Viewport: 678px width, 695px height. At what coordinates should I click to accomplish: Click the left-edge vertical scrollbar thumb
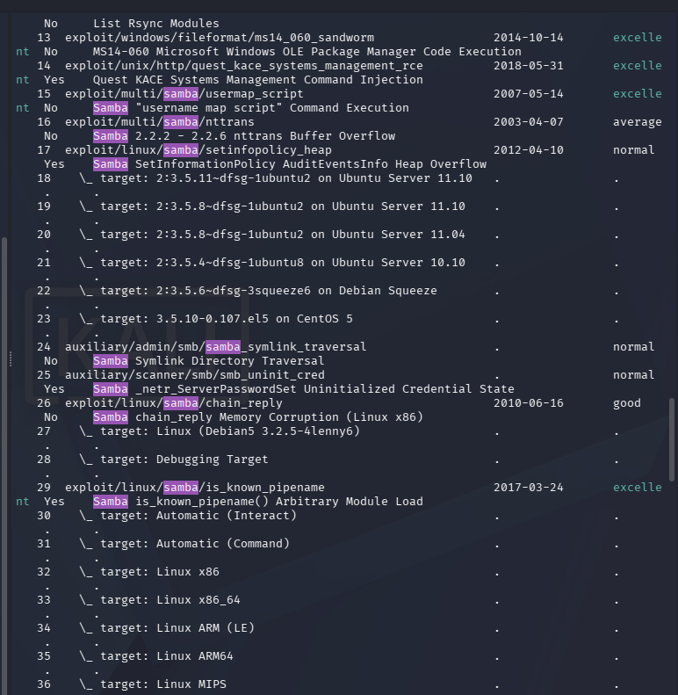[4, 466]
